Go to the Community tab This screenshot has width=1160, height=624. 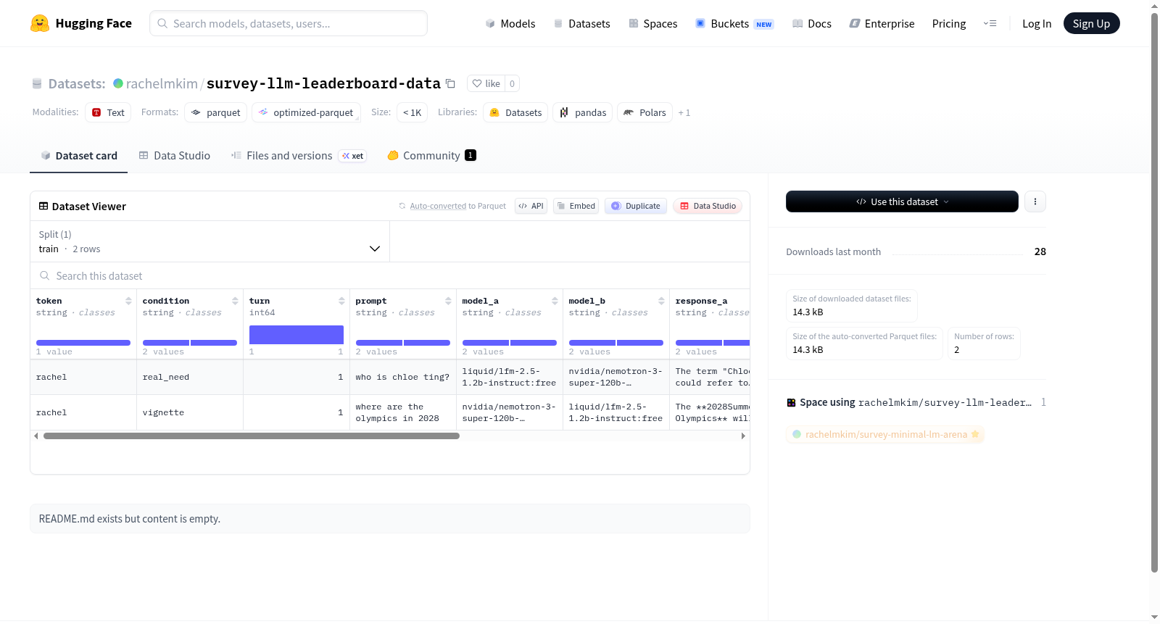tap(432, 156)
